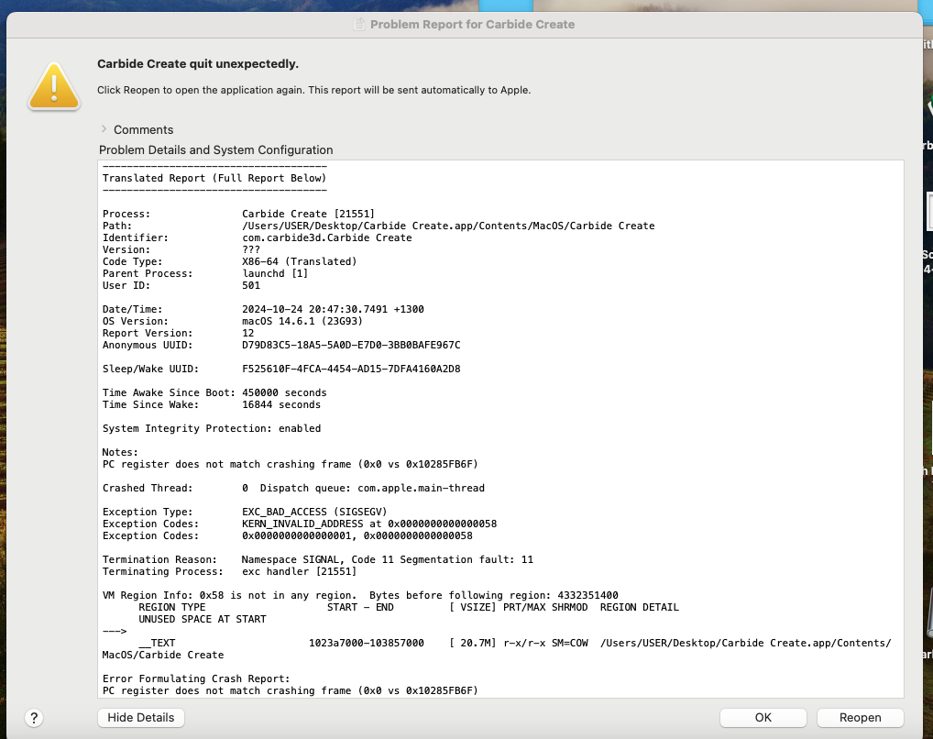Screen dimensions: 933x739
Task: Click "Namespace SIGNAL, Code 11 Segmentation fault: 11"
Action: (x=388, y=559)
